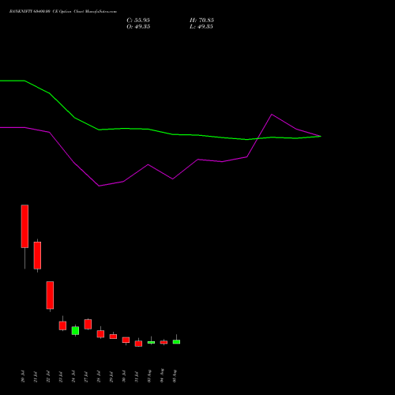Click the peak of the purple indicator line
Image resolution: width=395 pixels, height=395 pixels.
272,115
